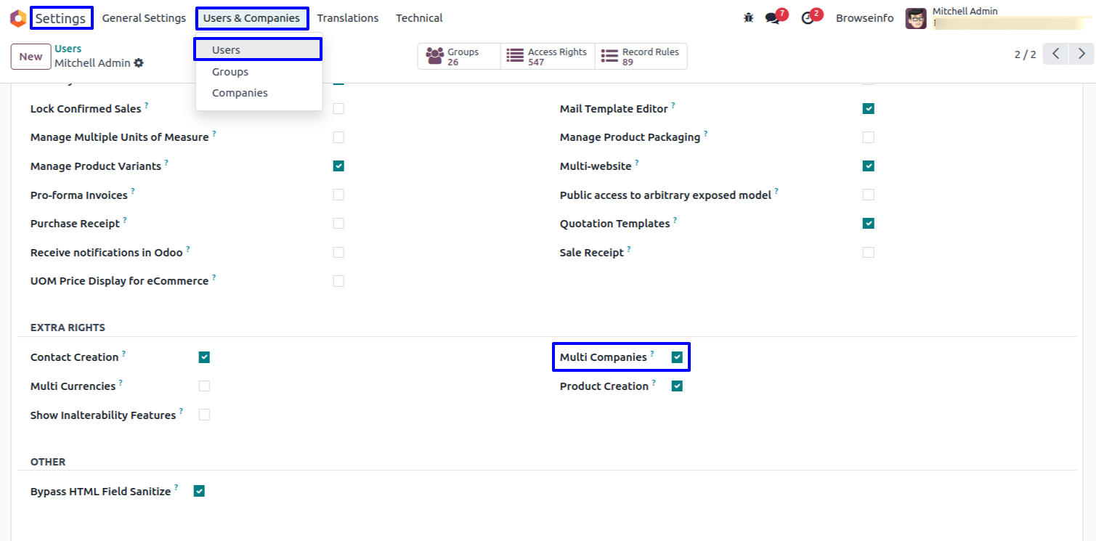Enable the Lock Confirmed Sales checkbox

click(338, 109)
